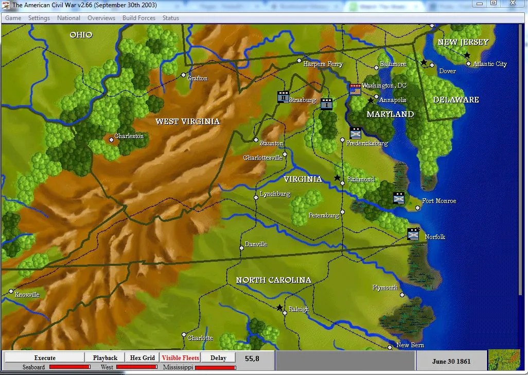
Task: Click the Baltimore city dot
Action: pyautogui.click(x=377, y=67)
